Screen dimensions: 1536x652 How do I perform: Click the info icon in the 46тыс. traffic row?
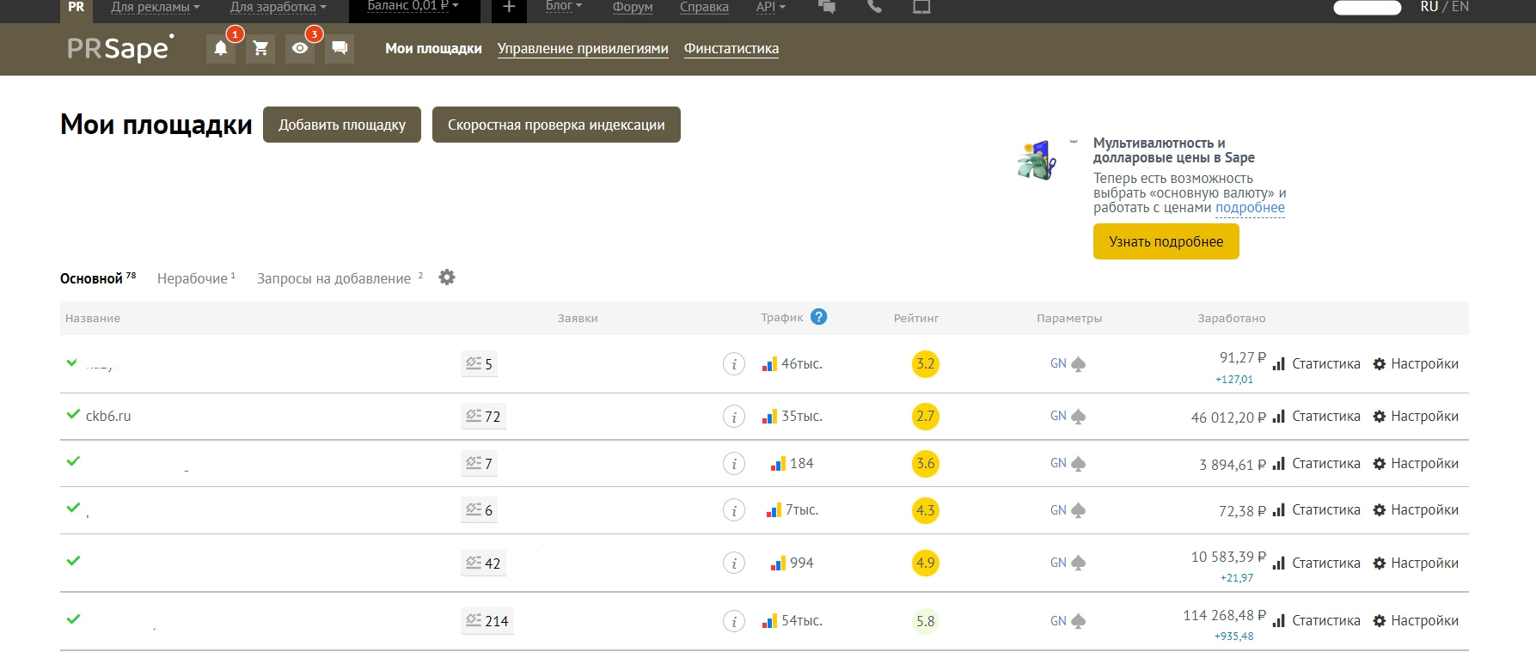pyautogui.click(x=734, y=364)
